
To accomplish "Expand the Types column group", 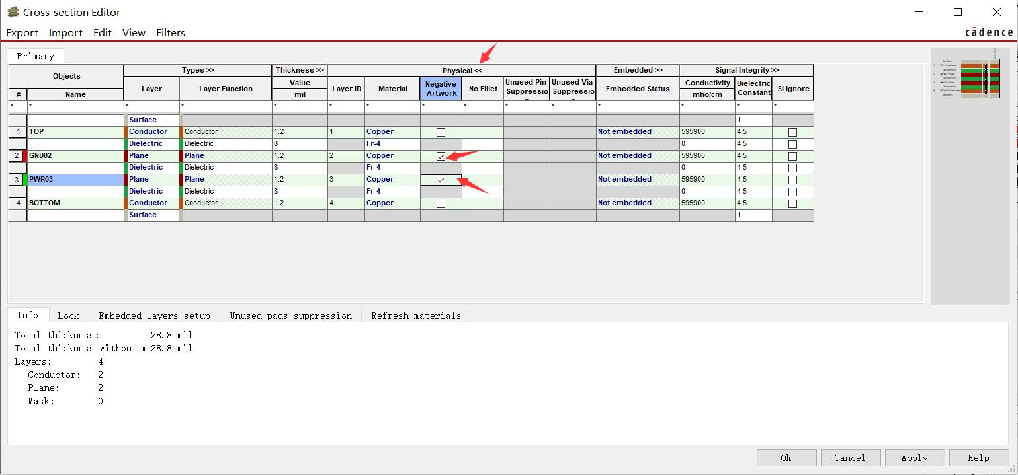I will pos(198,70).
